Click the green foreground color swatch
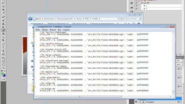Screen dimensions: 185x104 (x=3, y=74)
